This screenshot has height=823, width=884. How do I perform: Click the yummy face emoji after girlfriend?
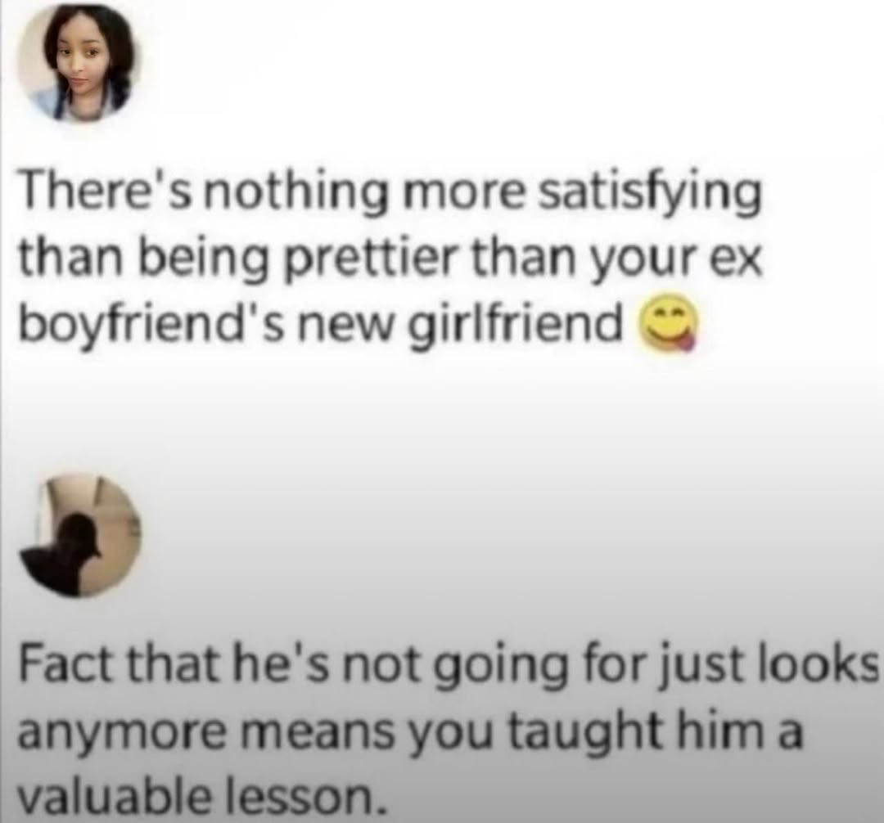[x=667, y=327]
